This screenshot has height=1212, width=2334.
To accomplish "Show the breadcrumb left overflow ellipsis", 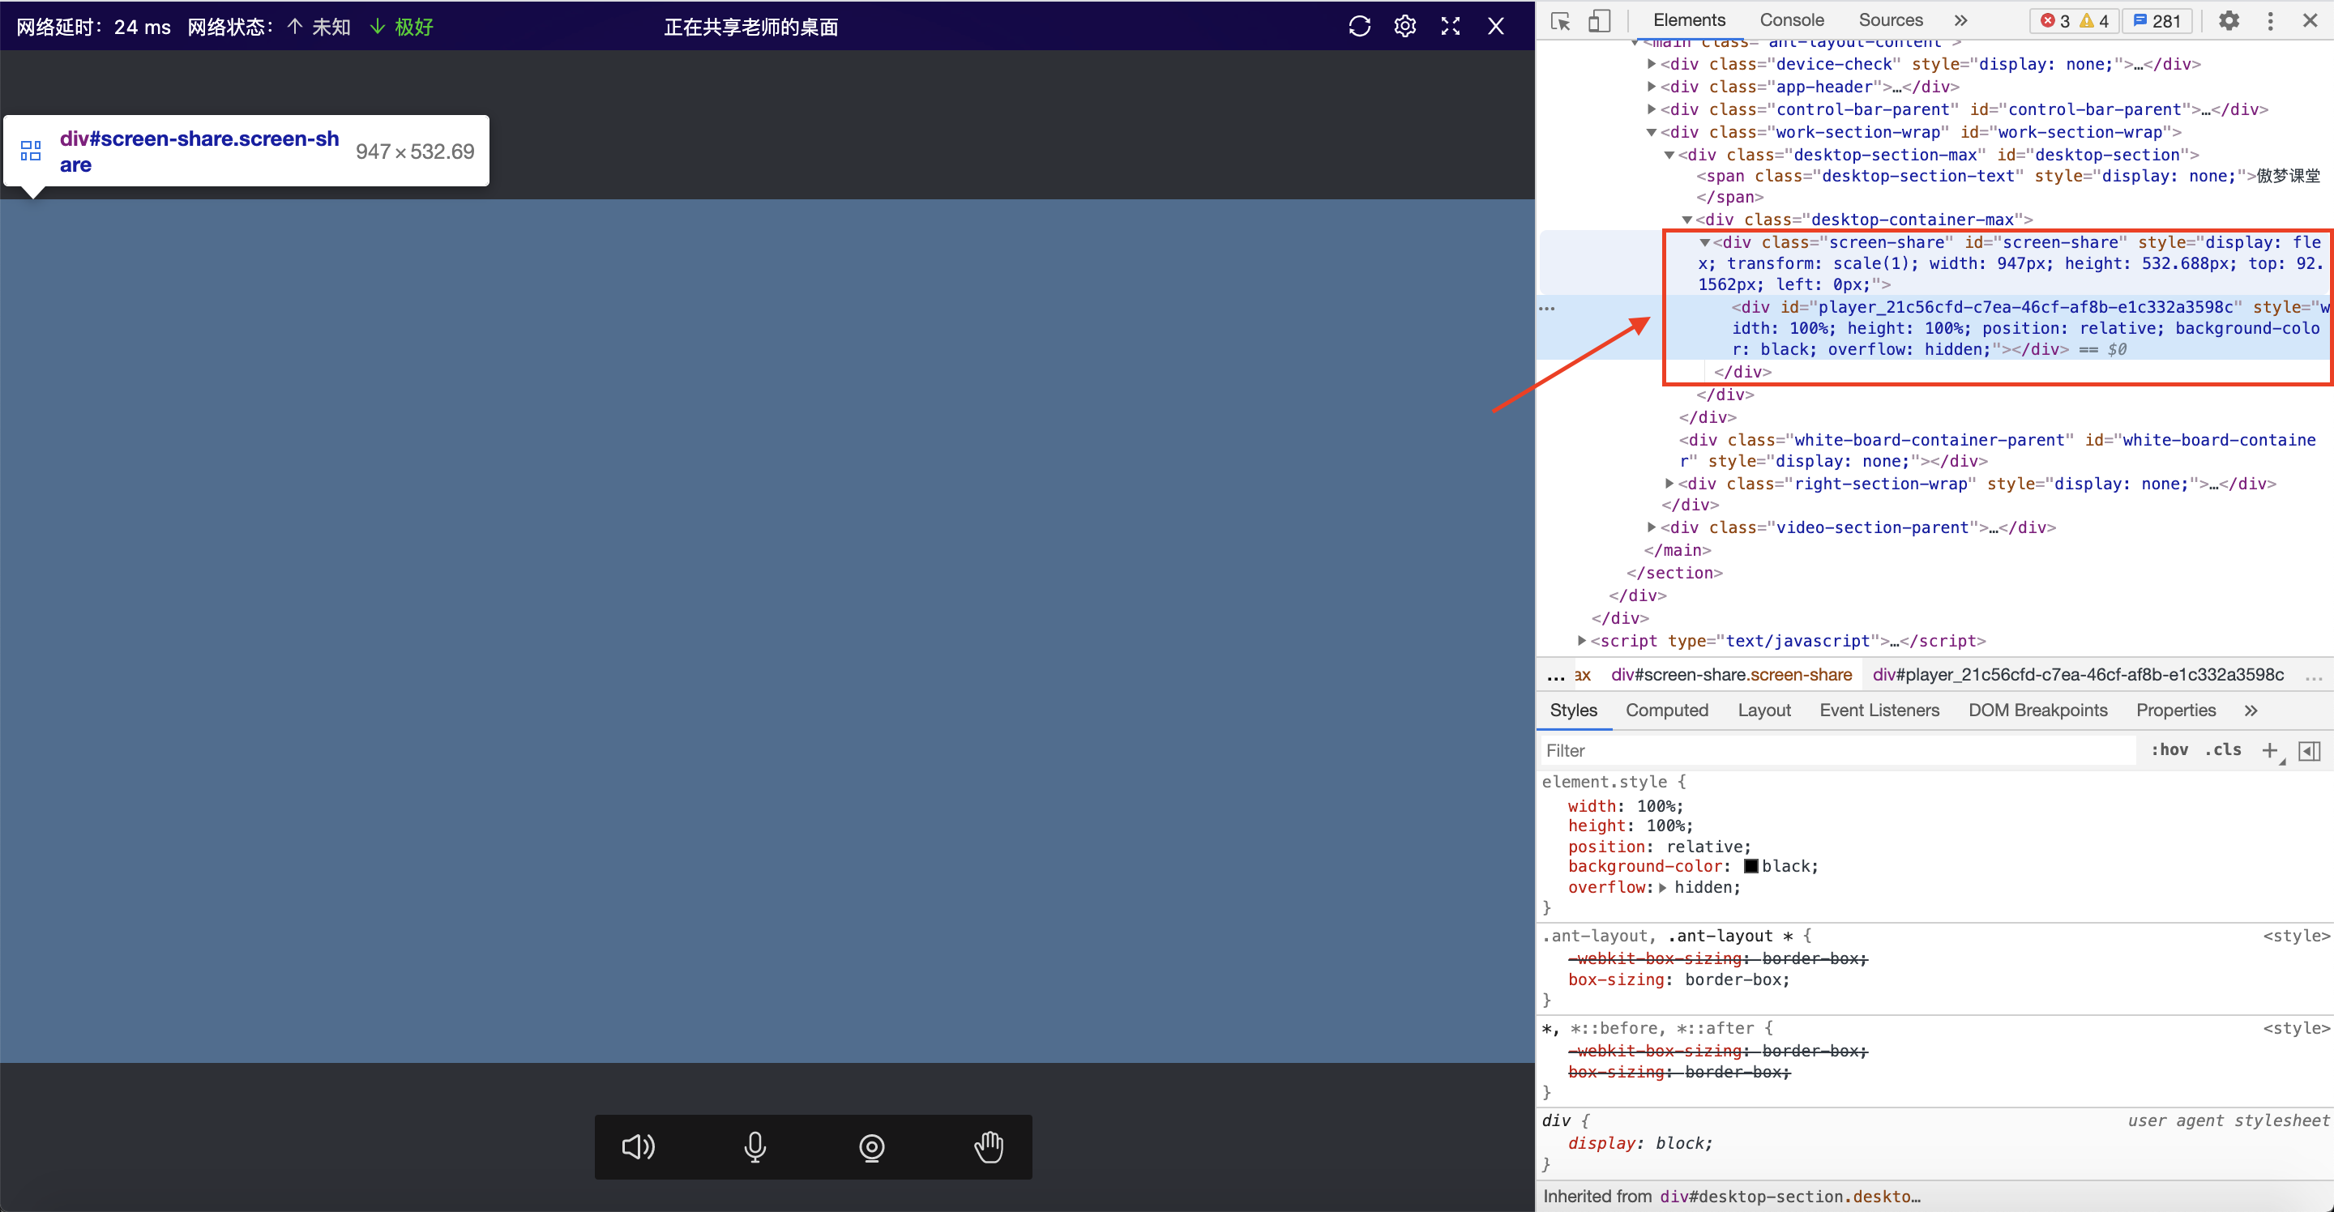I will 1555,676.
